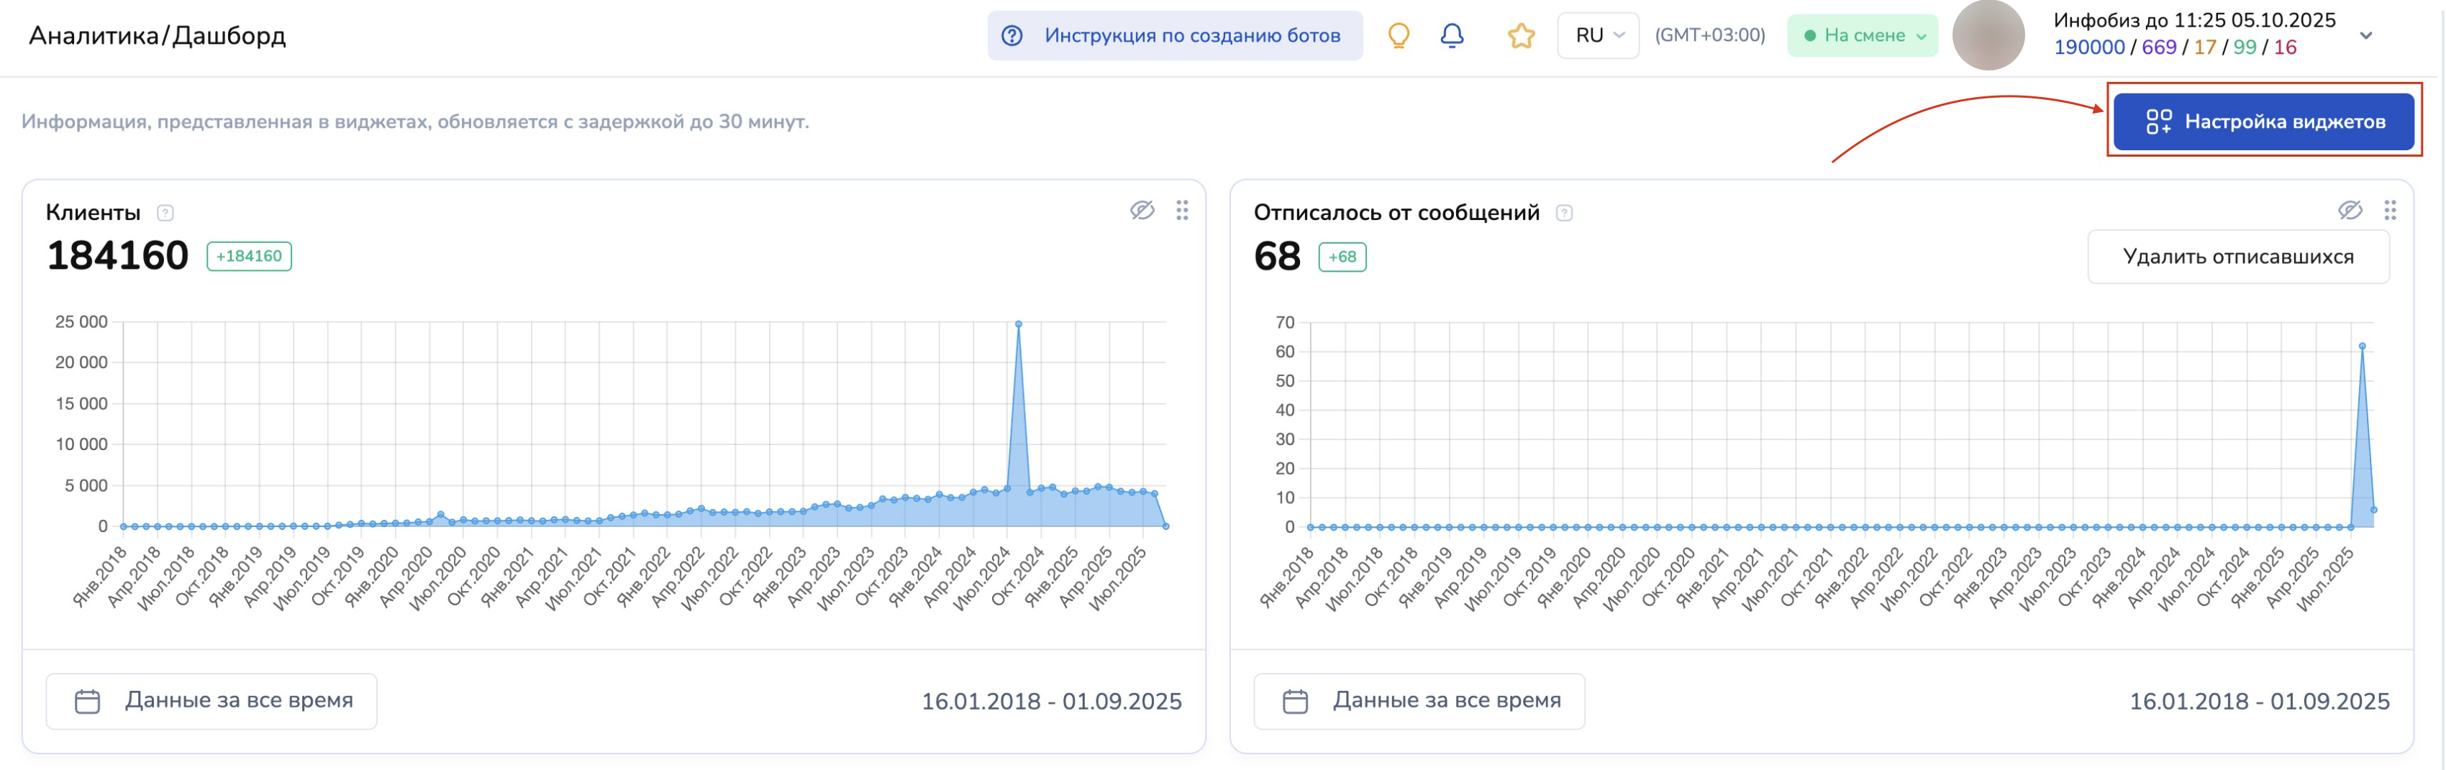Open the notifications bell
Viewport: 2446px width, 770px height.
tap(1452, 36)
